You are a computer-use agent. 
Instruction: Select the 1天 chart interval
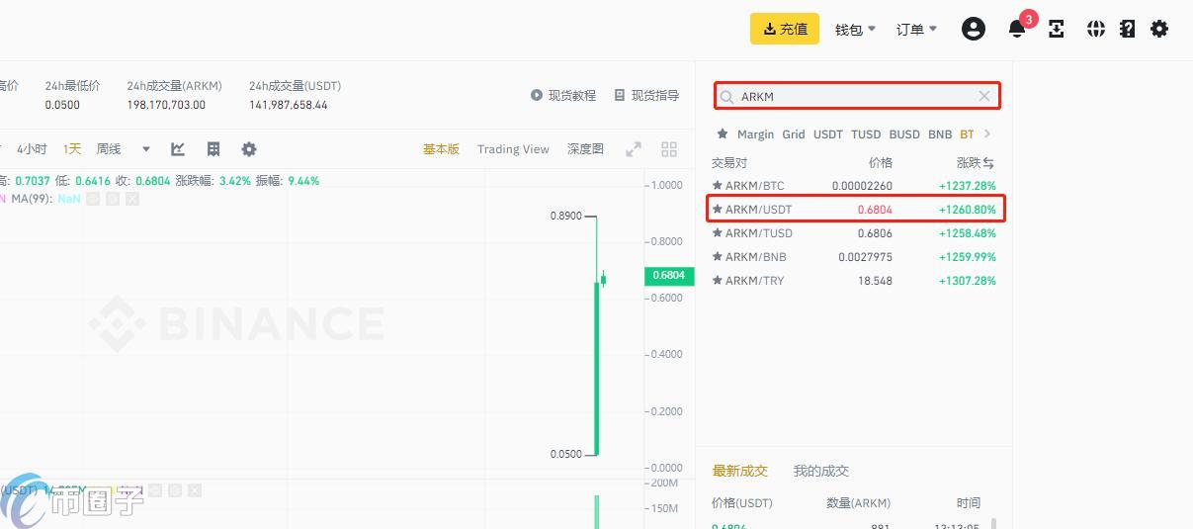[x=72, y=149]
